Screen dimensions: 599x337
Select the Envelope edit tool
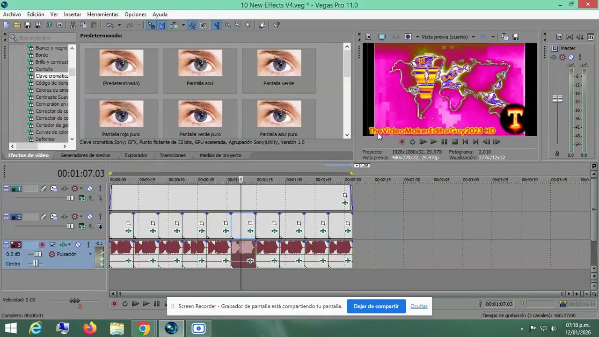tap(227, 25)
